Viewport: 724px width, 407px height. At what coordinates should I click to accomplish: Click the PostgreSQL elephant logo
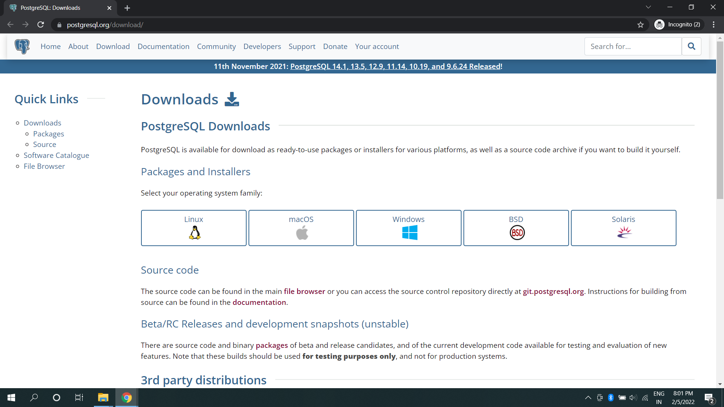coord(22,46)
